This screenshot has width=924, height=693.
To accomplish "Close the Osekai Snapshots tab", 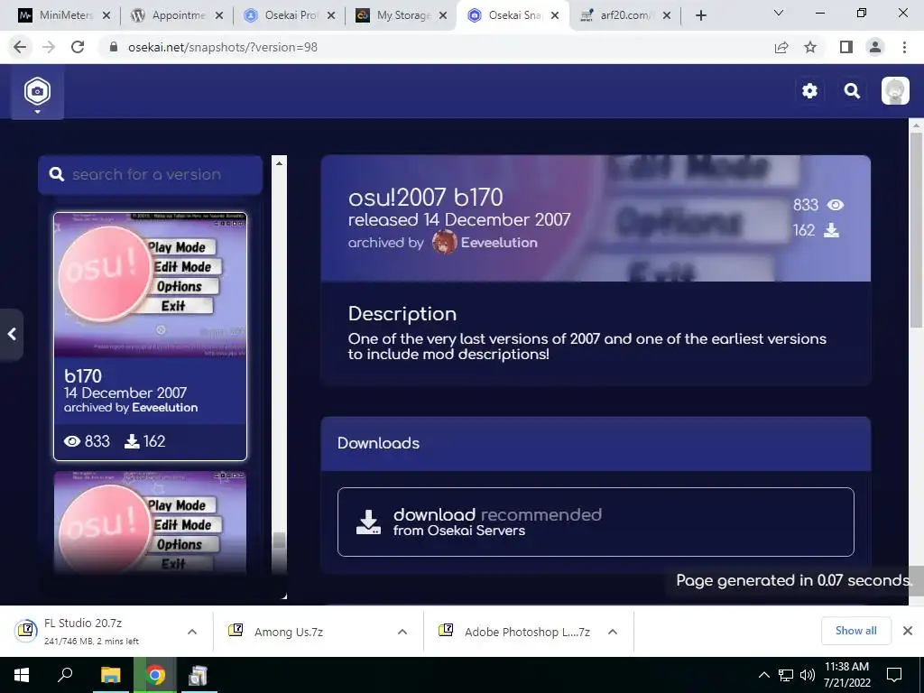I will point(555,16).
